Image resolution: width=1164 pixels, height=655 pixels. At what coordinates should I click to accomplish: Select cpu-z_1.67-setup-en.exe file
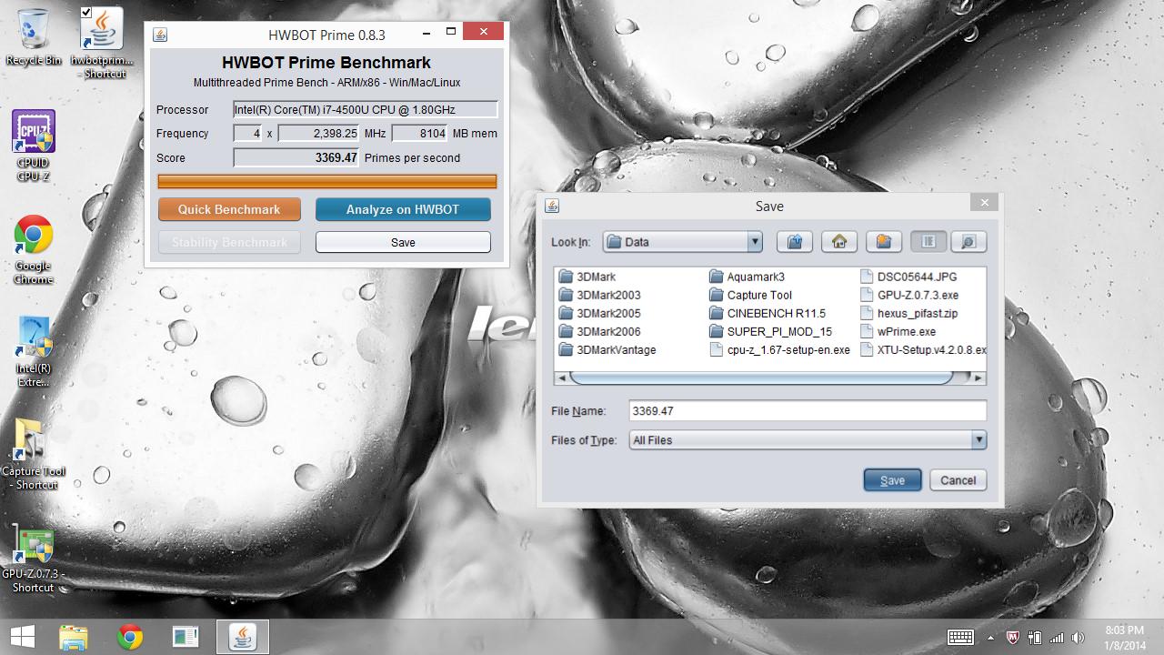779,349
